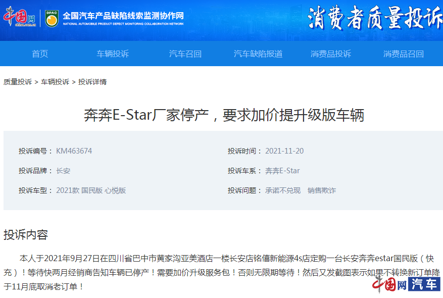Click the 消费者质量投诉 banner title
443x298 pixels.
[x=374, y=20]
